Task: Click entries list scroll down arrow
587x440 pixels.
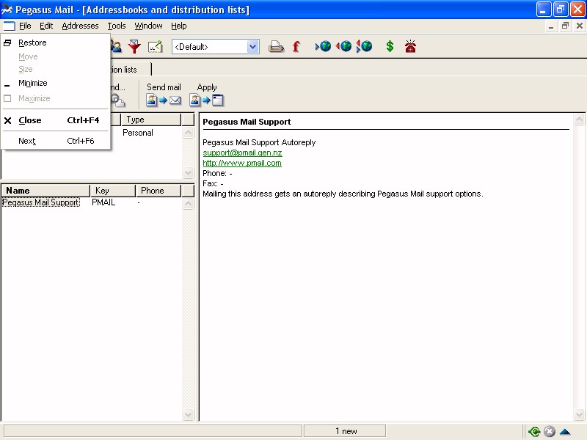Action: coord(189,414)
